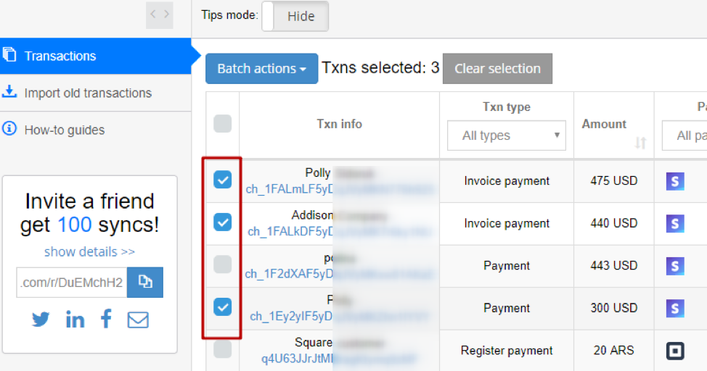This screenshot has width=707, height=371.
Task: Click the 300 USD amount cell
Action: click(x=613, y=308)
